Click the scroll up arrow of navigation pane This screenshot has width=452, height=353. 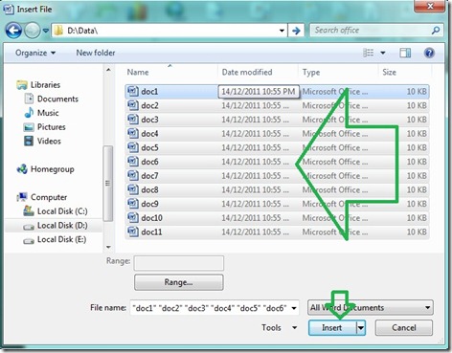(x=108, y=70)
